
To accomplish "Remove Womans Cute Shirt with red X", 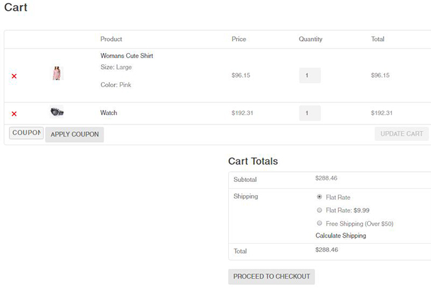I will 14,76.
